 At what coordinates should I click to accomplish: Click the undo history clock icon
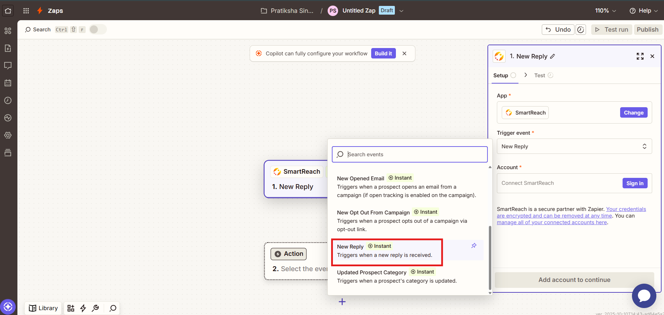tap(581, 30)
